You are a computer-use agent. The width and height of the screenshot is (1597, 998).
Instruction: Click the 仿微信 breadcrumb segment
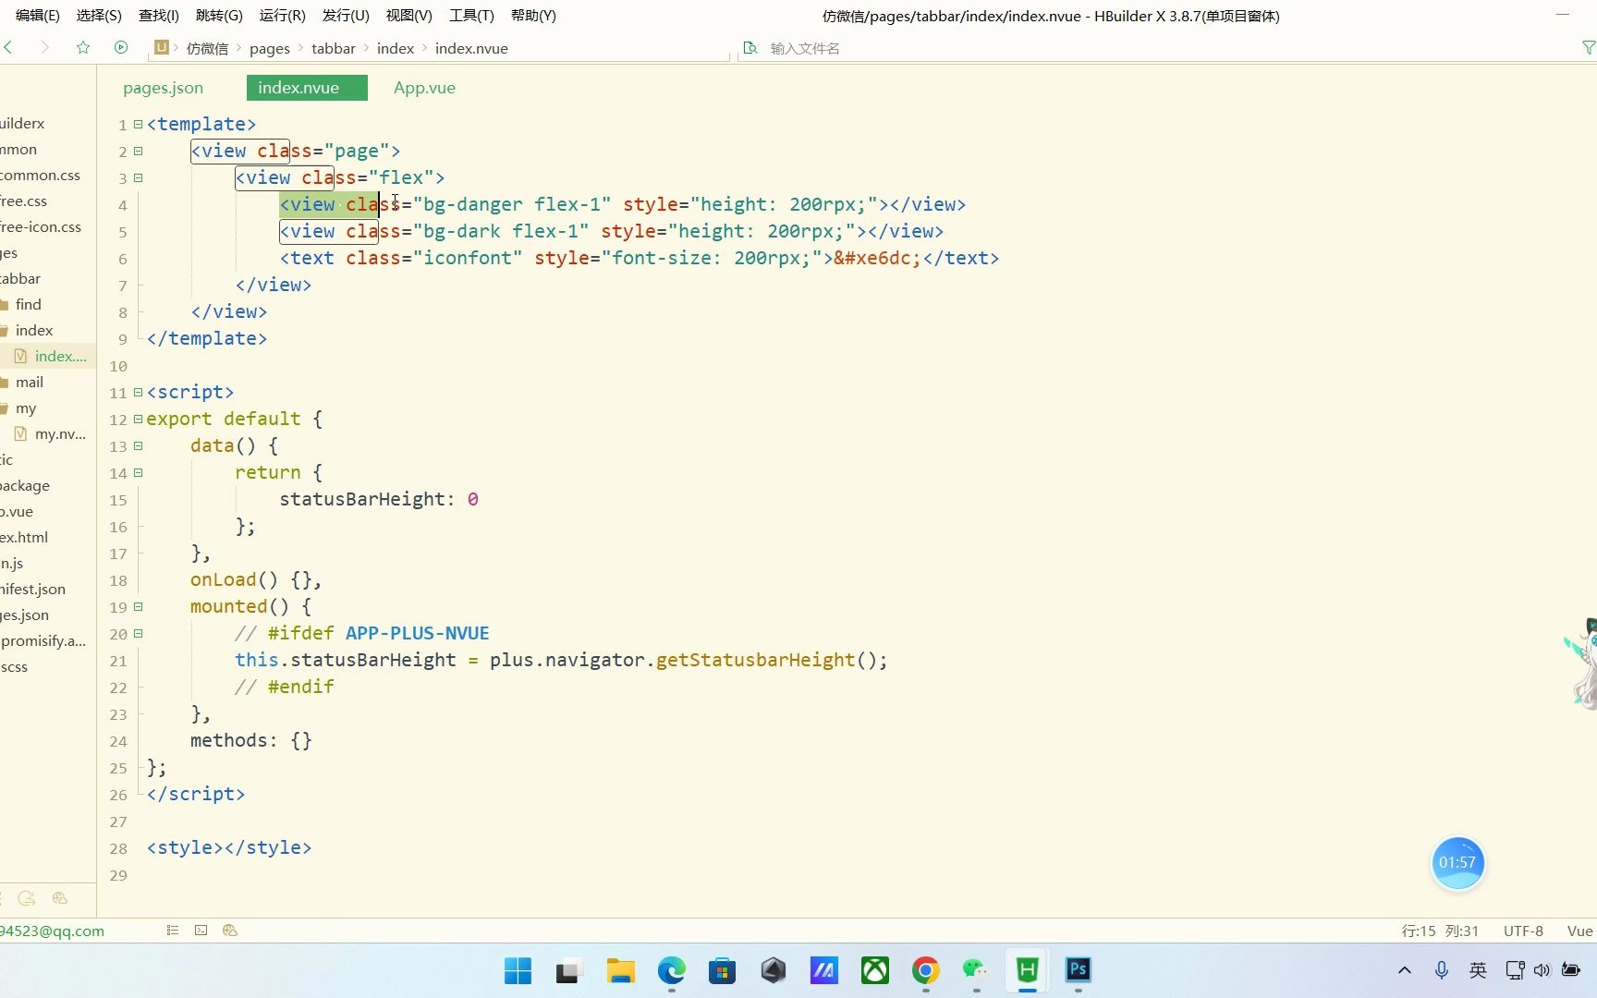(x=207, y=48)
